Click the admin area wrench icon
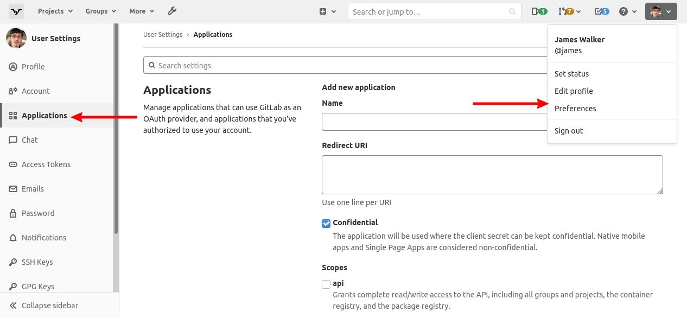 (172, 11)
